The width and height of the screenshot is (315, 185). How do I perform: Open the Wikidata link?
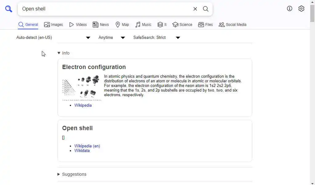coord(82,151)
